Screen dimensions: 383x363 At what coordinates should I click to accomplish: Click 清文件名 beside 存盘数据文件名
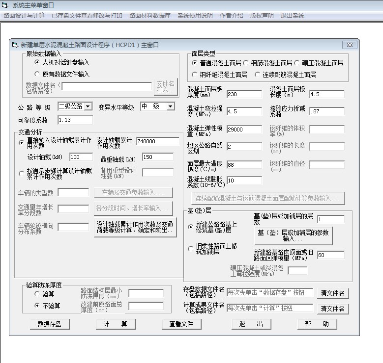point(333,293)
